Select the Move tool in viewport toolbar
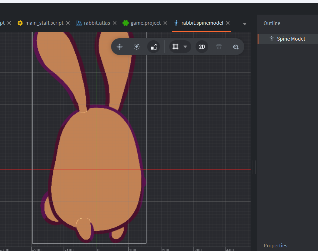This screenshot has height=251, width=318. [x=119, y=47]
